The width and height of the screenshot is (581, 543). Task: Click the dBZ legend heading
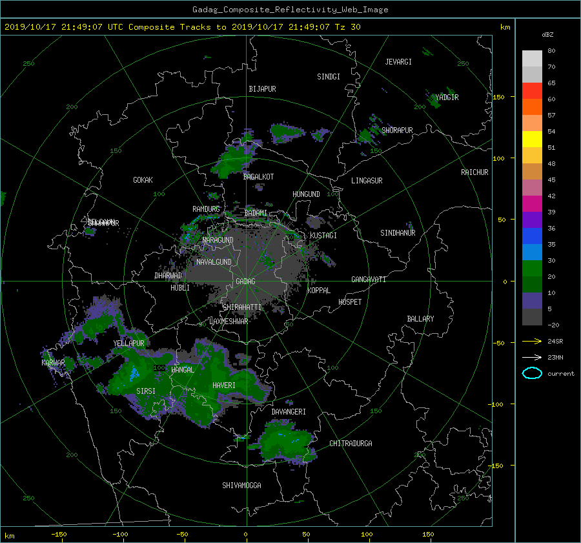(547, 35)
